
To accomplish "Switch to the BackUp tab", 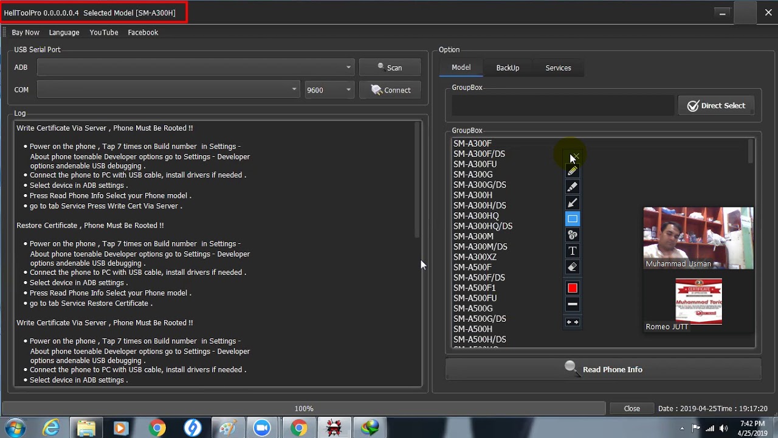I will [x=508, y=68].
